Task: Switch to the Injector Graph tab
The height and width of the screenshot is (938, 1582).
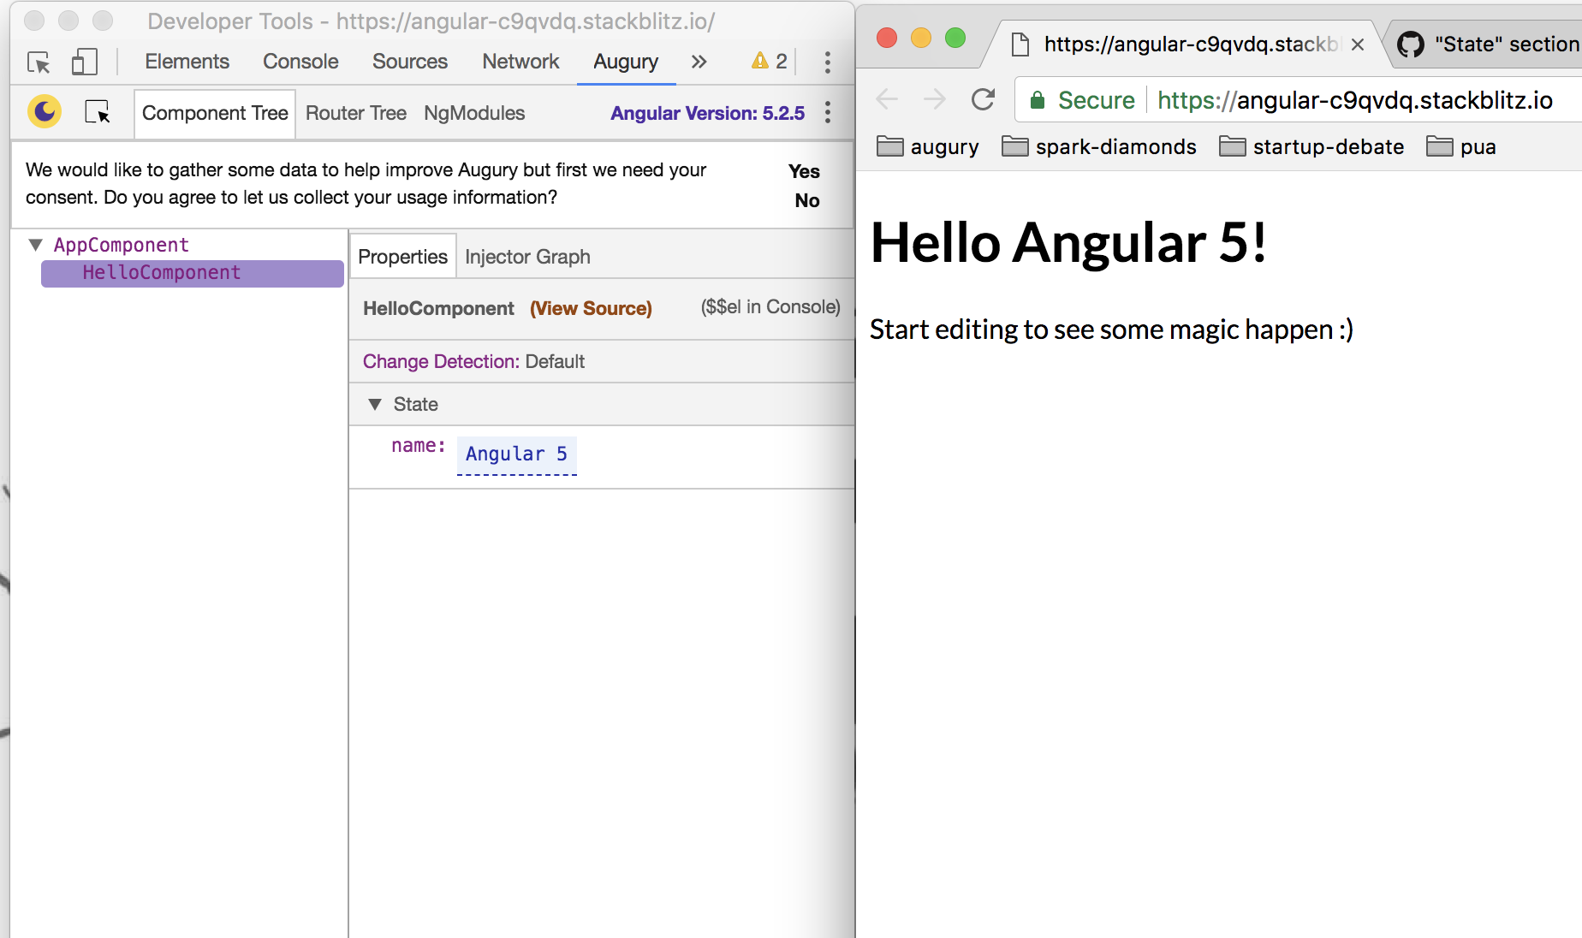Action: [x=526, y=256]
